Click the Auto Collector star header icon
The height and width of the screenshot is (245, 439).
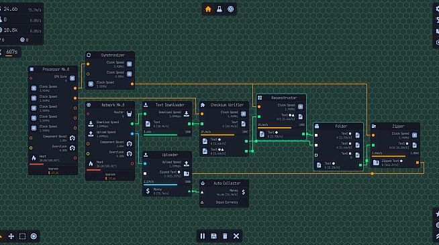[x=203, y=183]
